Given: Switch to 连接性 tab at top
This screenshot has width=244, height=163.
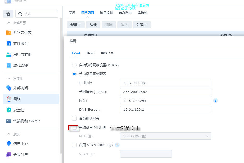Looking at the screenshot, I should click(x=142, y=13).
